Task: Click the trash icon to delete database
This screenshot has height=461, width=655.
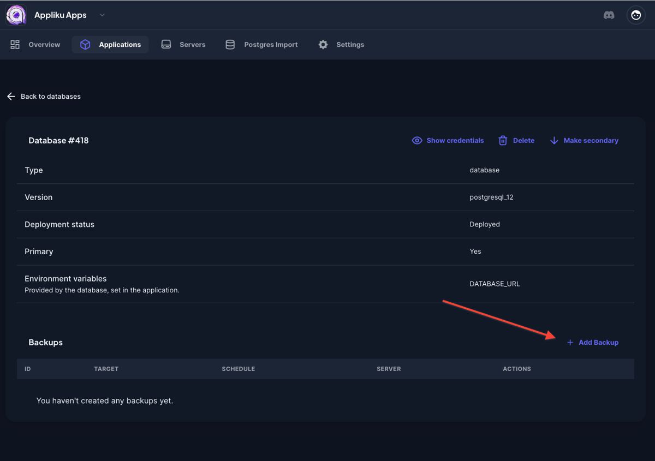Action: tap(503, 141)
